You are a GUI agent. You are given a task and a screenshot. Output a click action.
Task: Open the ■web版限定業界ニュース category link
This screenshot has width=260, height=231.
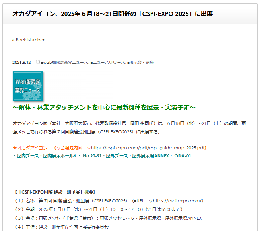[x=65, y=62]
